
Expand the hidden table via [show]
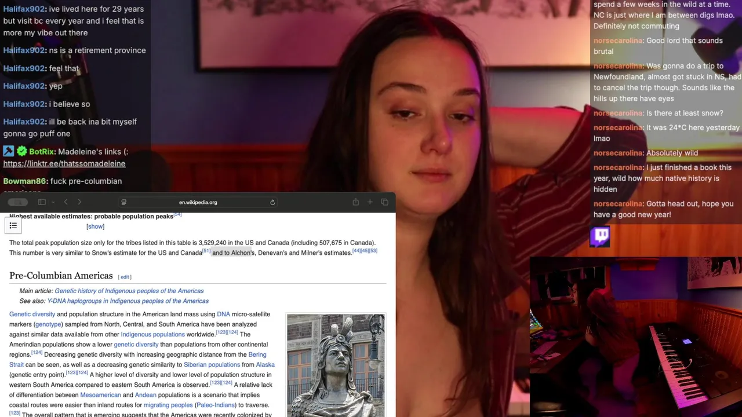tap(96, 226)
